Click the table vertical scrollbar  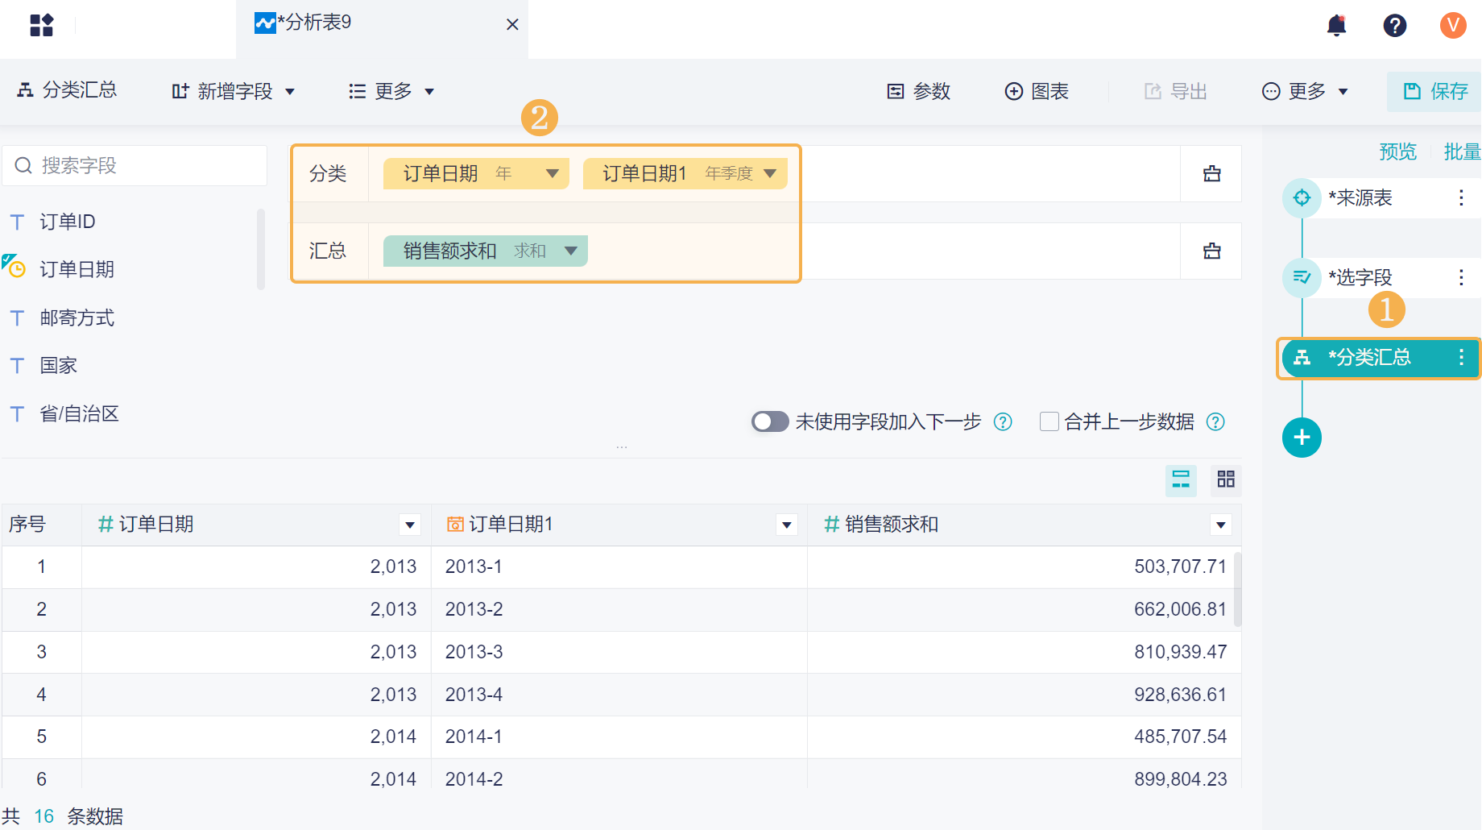point(1237,589)
